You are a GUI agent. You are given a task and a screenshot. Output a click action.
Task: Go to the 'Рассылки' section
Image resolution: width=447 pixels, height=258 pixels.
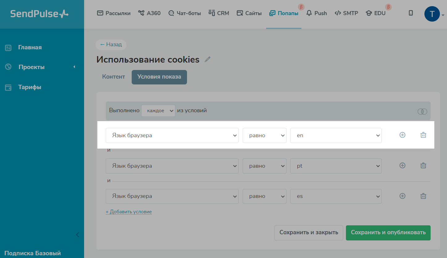click(114, 13)
